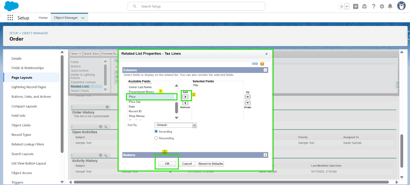
Task: Click the Quick Save button
Action: coord(91,54)
